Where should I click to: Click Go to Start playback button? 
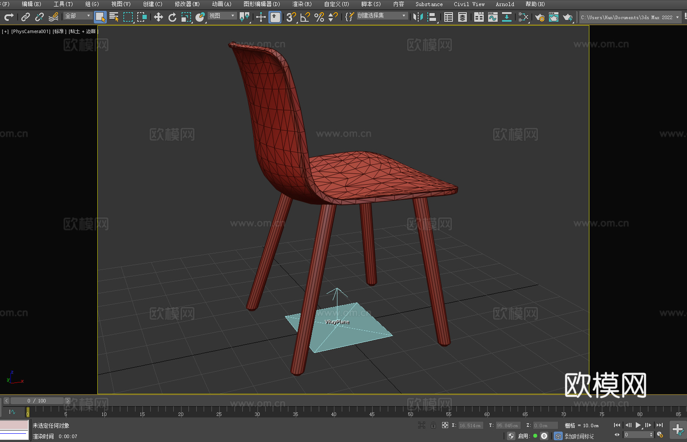pos(617,425)
